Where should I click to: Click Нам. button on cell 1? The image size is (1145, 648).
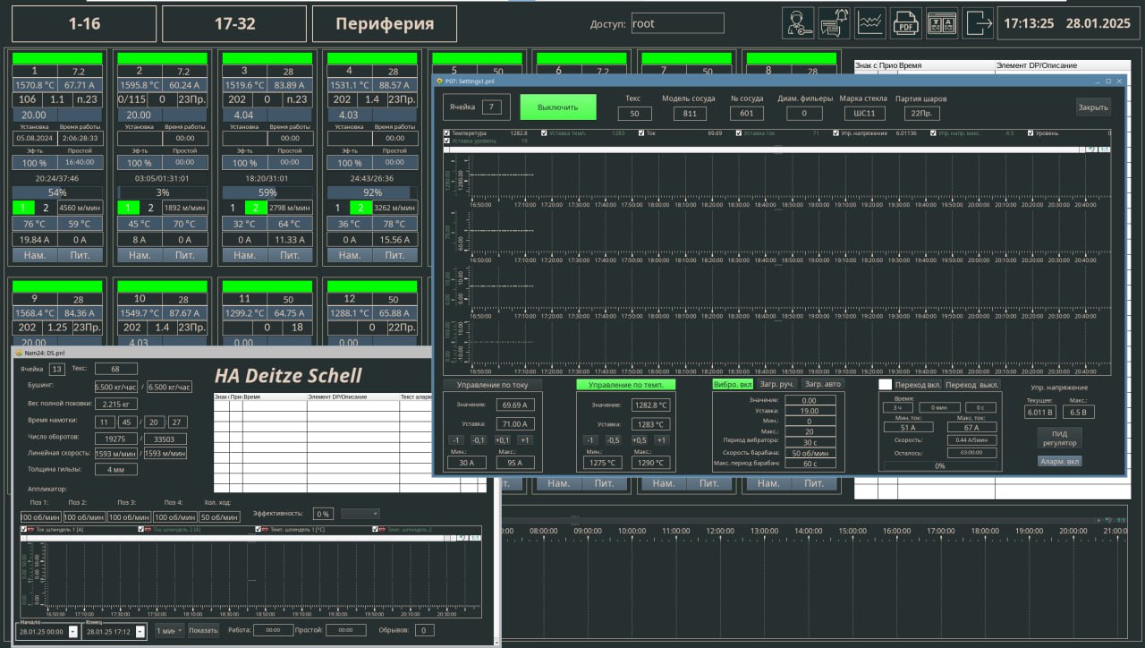tap(35, 255)
